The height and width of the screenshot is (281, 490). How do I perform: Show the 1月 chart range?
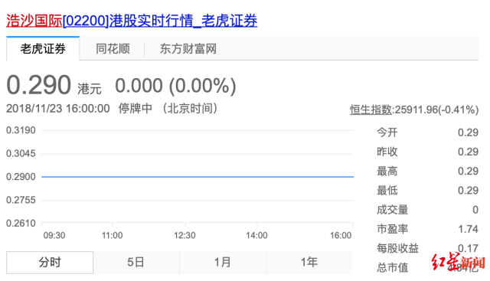223,263
